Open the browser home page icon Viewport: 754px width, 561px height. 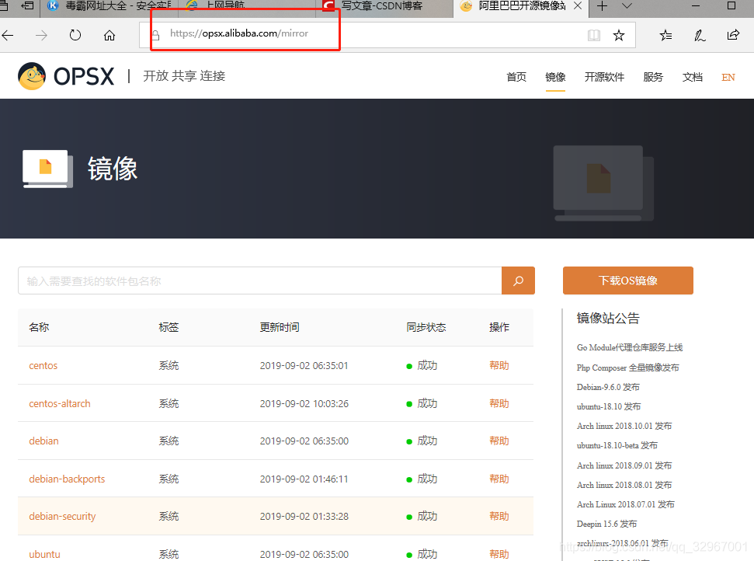click(x=109, y=35)
